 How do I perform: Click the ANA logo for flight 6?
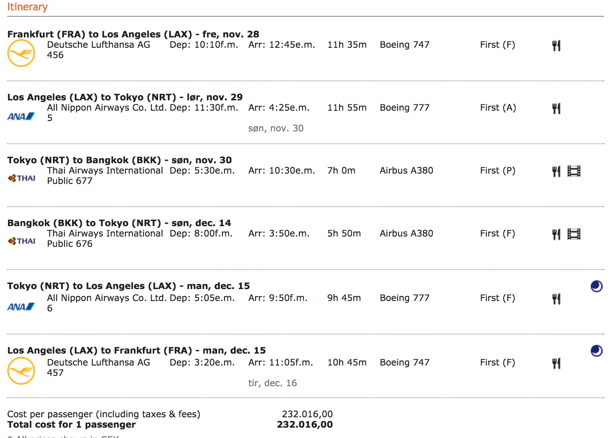(21, 307)
